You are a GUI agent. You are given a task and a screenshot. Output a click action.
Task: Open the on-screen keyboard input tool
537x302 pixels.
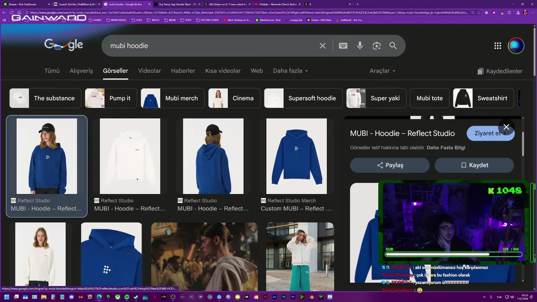point(343,46)
